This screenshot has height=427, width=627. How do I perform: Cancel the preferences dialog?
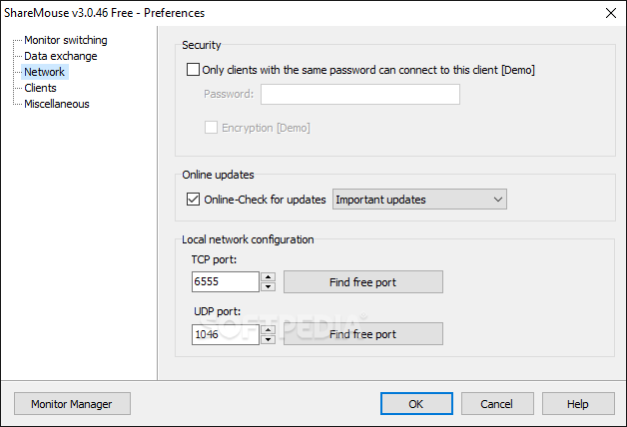point(497,404)
